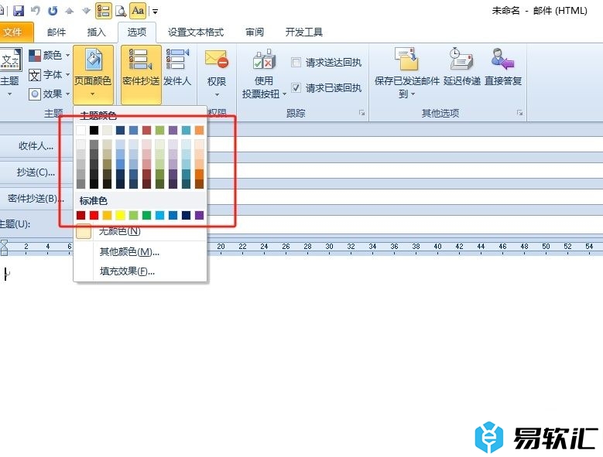Image resolution: width=603 pixels, height=457 pixels.
Task: Click the 保存已发送邮件到 icon
Action: coord(407,59)
